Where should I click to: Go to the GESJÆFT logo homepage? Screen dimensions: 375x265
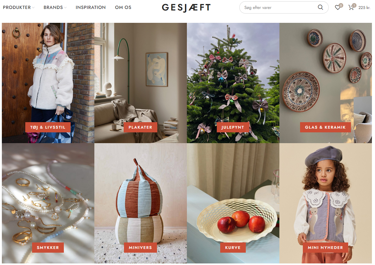click(186, 7)
